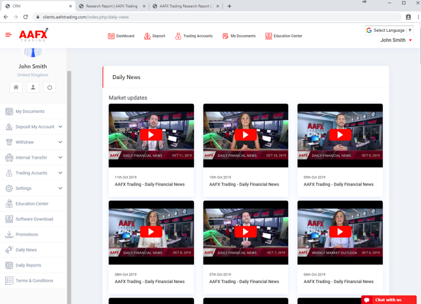The image size is (421, 304).
Task: Click the Terms & Conditions list icon
Action: pyautogui.click(x=9, y=280)
